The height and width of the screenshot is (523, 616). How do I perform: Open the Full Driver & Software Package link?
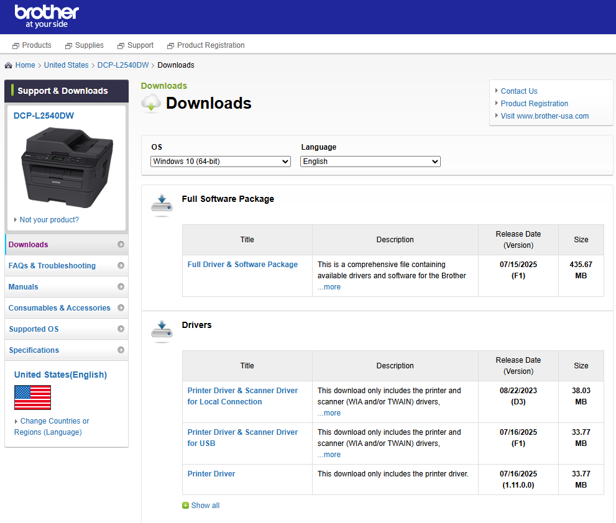point(242,264)
